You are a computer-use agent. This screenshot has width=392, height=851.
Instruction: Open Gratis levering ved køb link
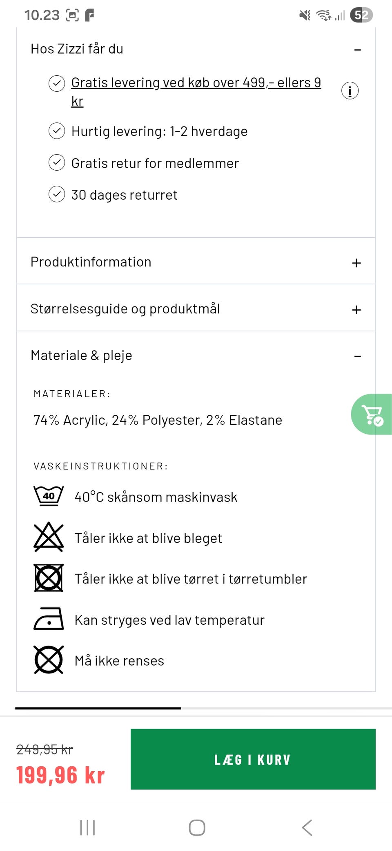(196, 83)
